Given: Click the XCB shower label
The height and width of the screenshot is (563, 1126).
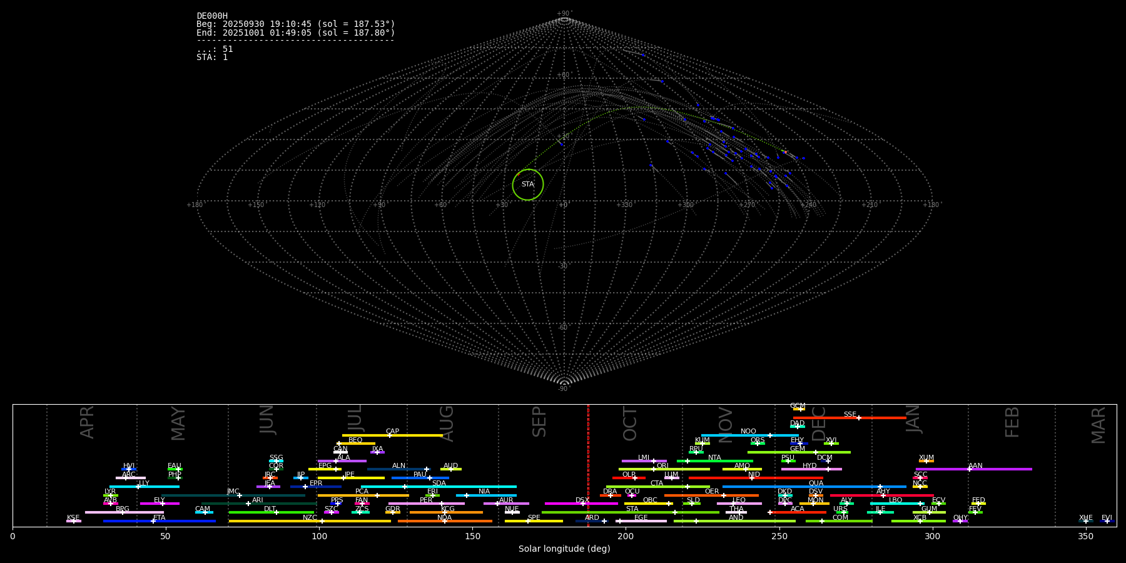Looking at the screenshot, I should click(x=920, y=518).
